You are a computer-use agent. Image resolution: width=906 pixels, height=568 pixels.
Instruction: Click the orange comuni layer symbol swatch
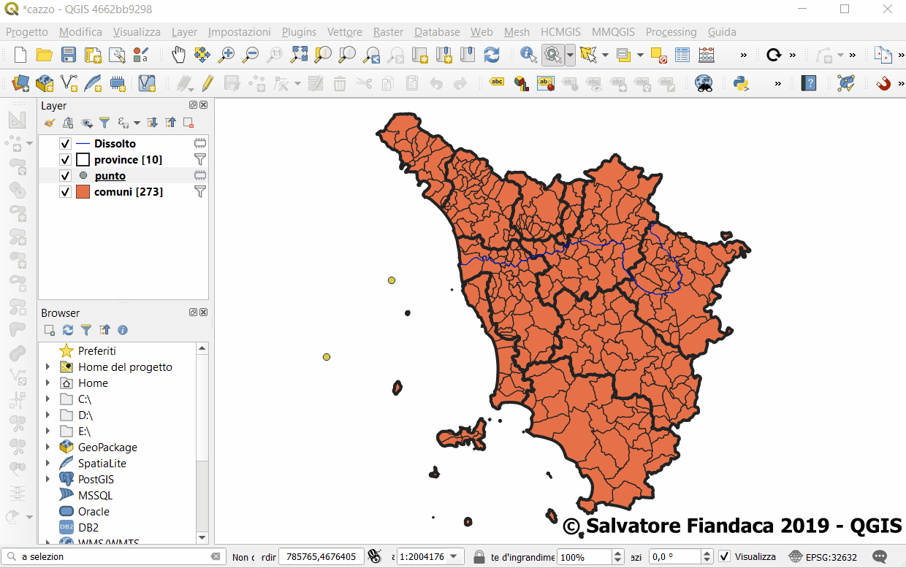83,192
